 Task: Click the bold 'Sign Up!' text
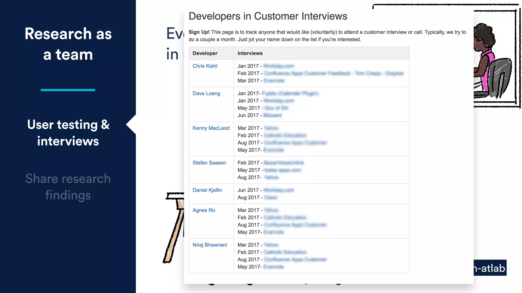[x=199, y=32]
